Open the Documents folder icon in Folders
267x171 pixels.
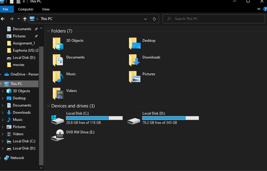point(58,60)
